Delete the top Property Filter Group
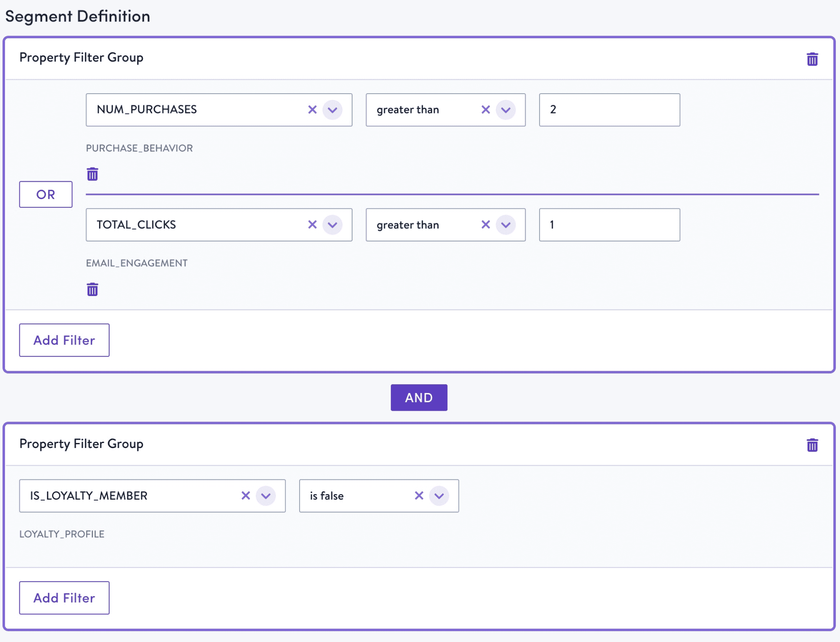This screenshot has height=642, width=840. [812, 59]
